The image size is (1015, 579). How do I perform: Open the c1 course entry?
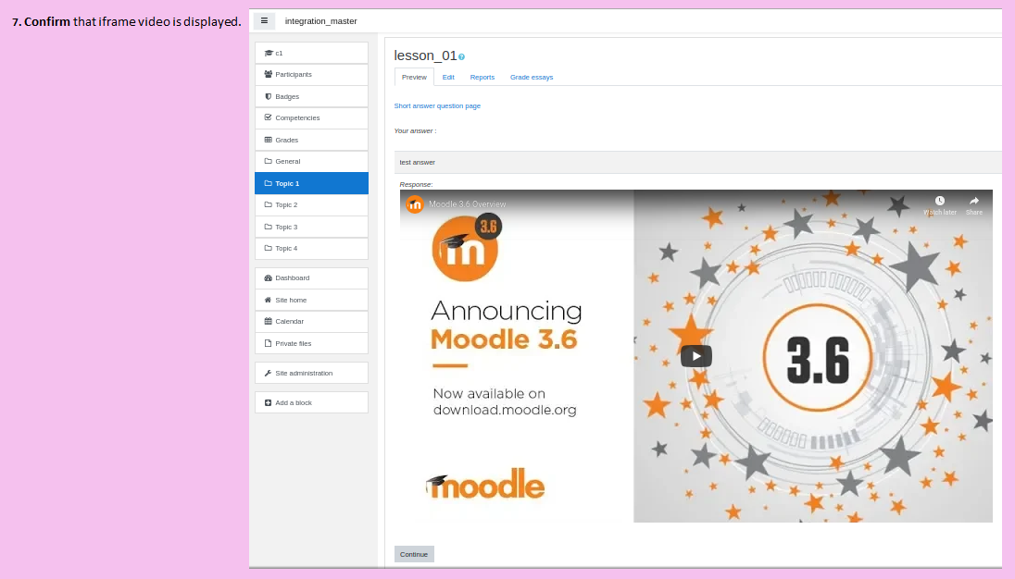pyautogui.click(x=311, y=53)
